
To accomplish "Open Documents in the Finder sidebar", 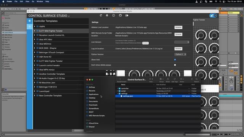I will 93,102.
